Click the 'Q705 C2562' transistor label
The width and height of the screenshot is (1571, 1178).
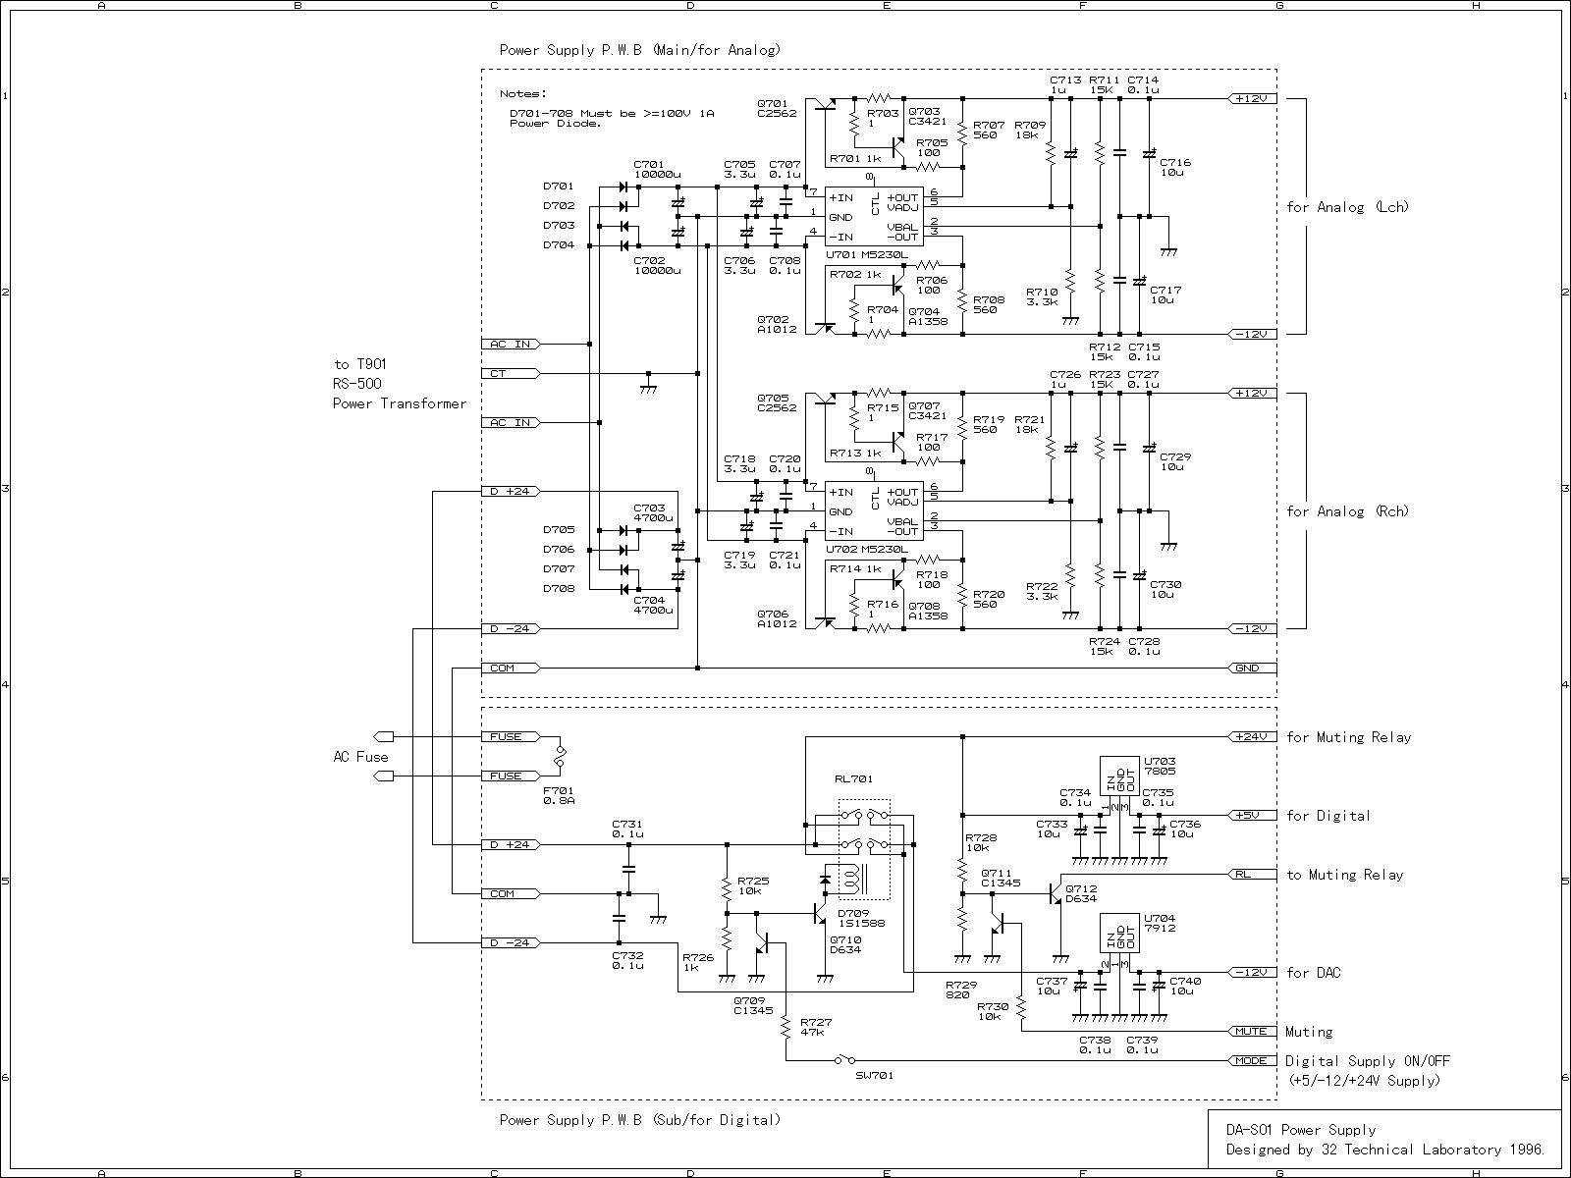777,402
